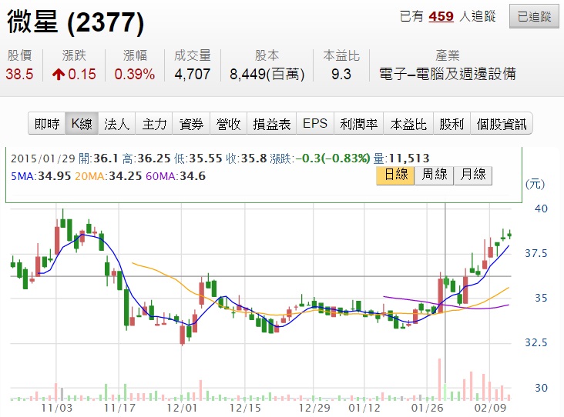Click the (元) currency unit label

[535, 184]
